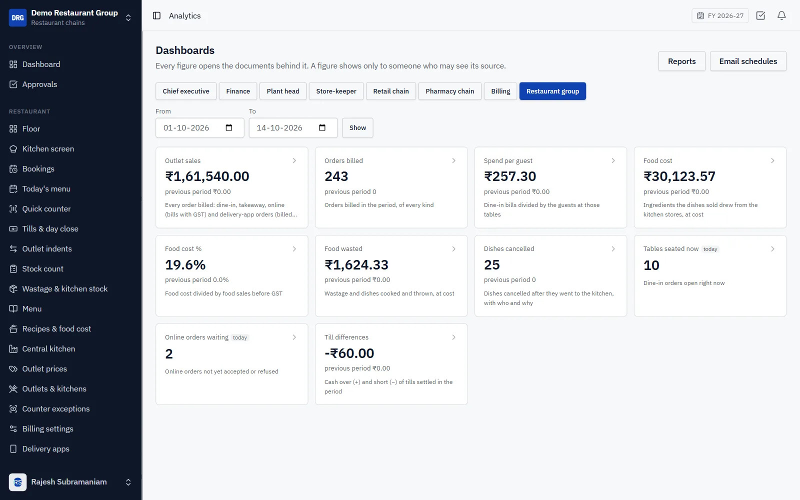Image resolution: width=800 pixels, height=500 pixels.
Task: Select the Store-keeper dashboard tab
Action: click(x=336, y=91)
